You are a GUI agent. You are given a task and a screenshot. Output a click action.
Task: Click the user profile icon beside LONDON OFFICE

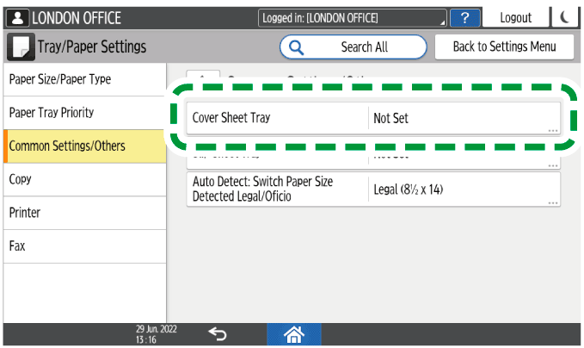(x=18, y=17)
